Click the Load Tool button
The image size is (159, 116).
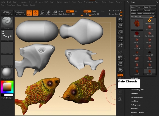coord(137,7)
